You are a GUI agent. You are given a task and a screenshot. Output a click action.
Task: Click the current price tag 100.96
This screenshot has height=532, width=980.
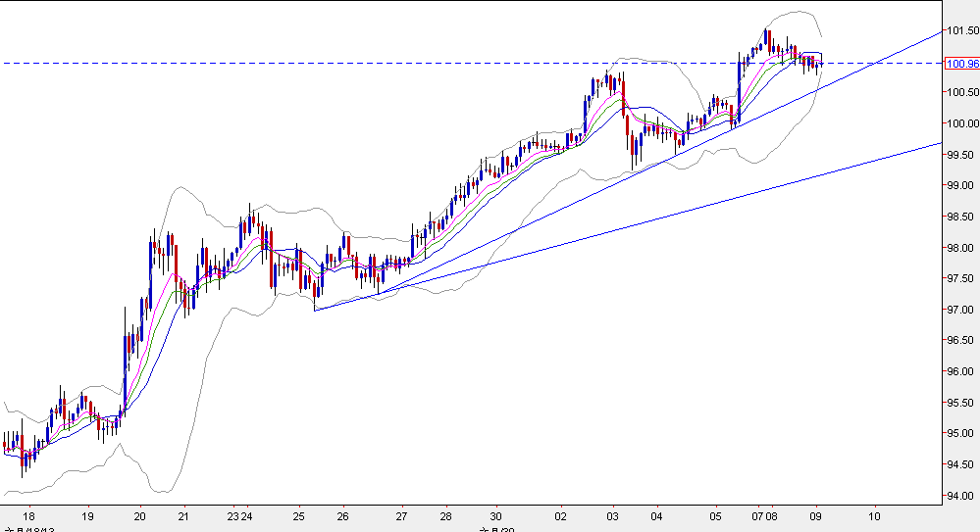(962, 64)
